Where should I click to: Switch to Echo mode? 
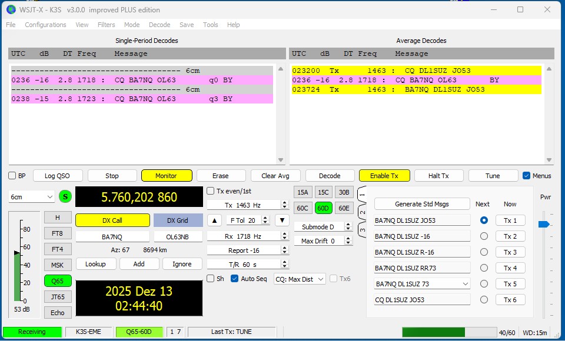click(x=58, y=312)
